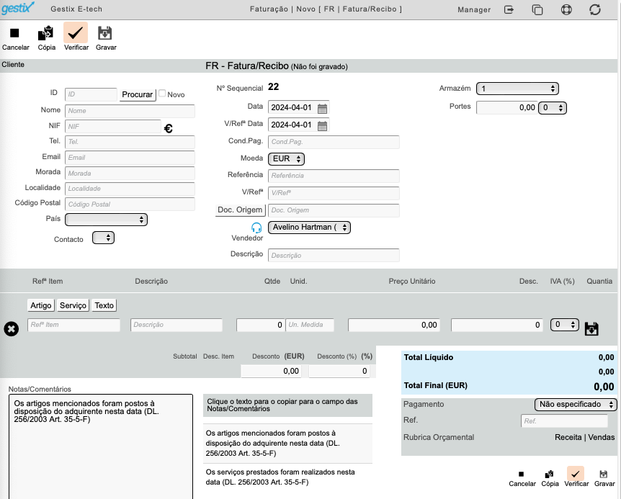Open the Armazém dropdown

point(517,89)
